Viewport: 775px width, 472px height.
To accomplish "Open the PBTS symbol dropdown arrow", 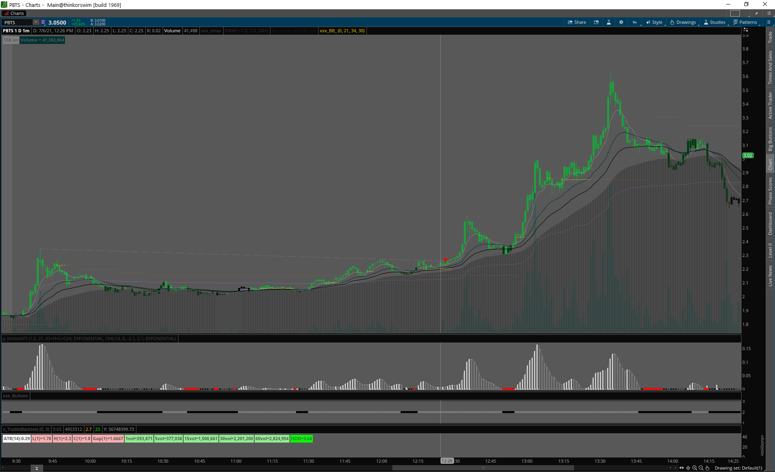I will (x=36, y=22).
